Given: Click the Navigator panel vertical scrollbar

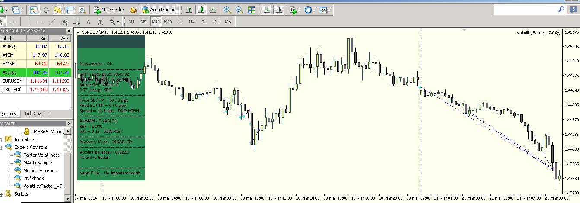Looking at the screenshot, I should pos(68,164).
